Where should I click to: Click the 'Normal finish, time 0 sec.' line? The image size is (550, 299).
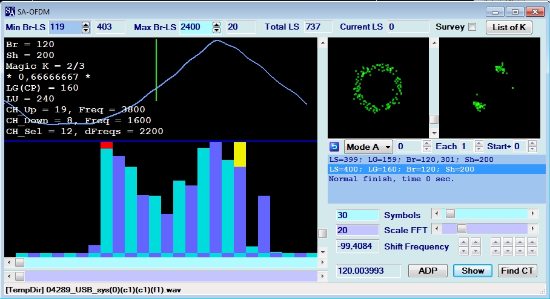point(391,179)
